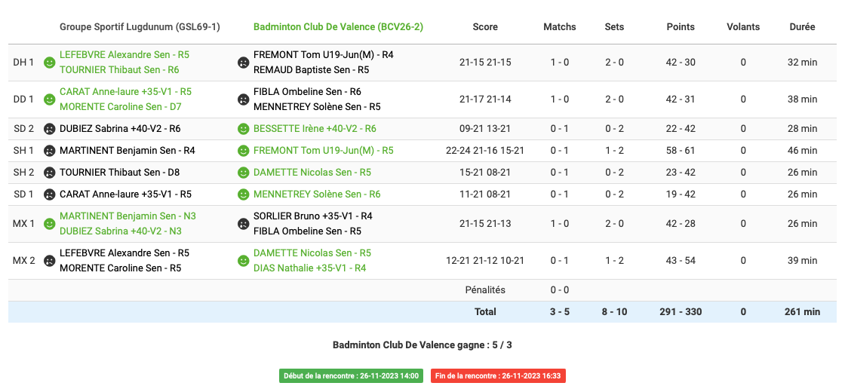The width and height of the screenshot is (845, 392).
Task: Click total sets 8 - 10
Action: (614, 312)
